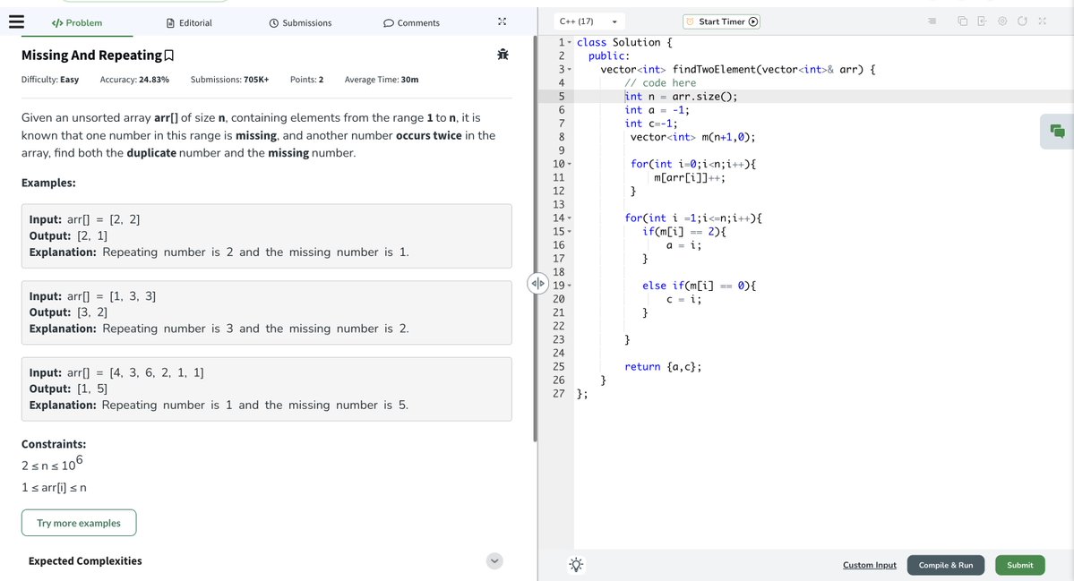Click the '1 ≤ arr[i] ≤ n' constraint

(54, 488)
